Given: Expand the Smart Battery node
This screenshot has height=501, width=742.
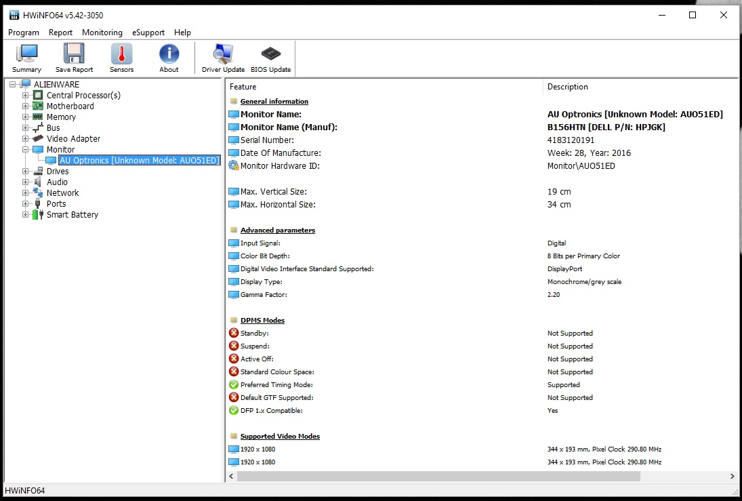Looking at the screenshot, I should 26,214.
